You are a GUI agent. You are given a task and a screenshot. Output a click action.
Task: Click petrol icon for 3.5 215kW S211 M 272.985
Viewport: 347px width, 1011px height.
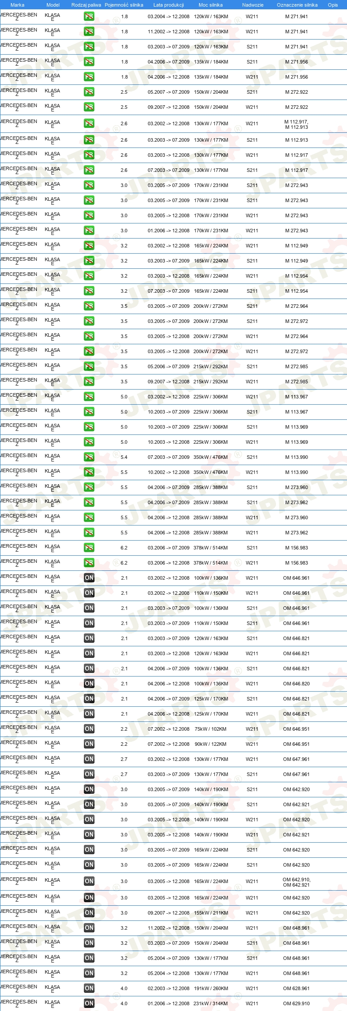pos(89,366)
